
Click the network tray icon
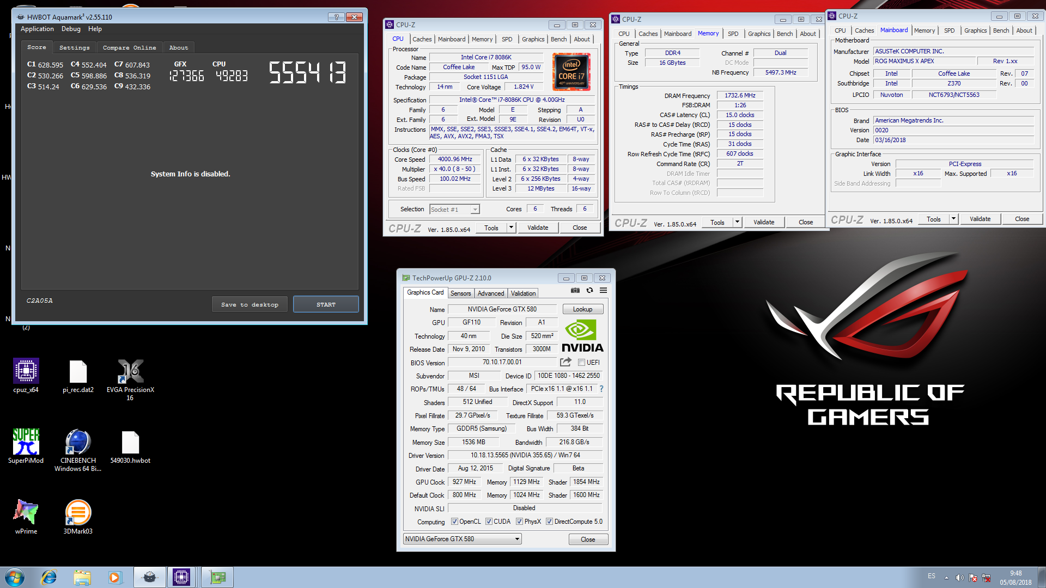point(986,578)
